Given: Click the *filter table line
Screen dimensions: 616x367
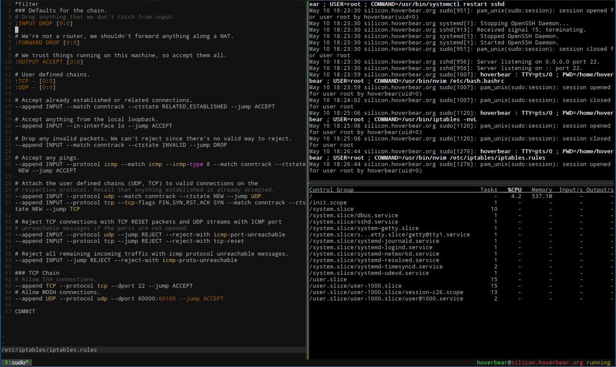Looking at the screenshot, I should 27,4.
